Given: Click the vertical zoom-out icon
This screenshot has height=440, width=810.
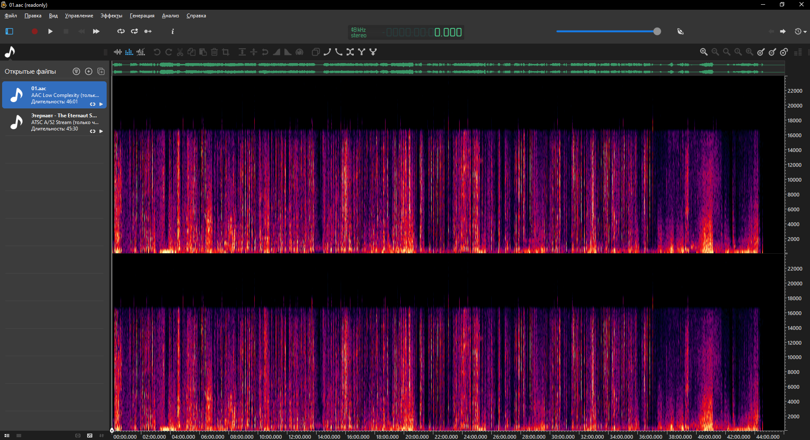Looking at the screenshot, I should [x=772, y=52].
